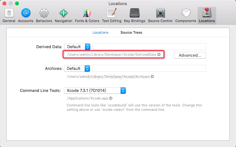This screenshot has width=236, height=147.
Task: Click the 'Derived Data:' label
Action: (x=49, y=47)
